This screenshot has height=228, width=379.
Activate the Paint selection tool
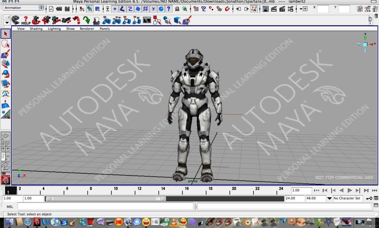point(6,54)
